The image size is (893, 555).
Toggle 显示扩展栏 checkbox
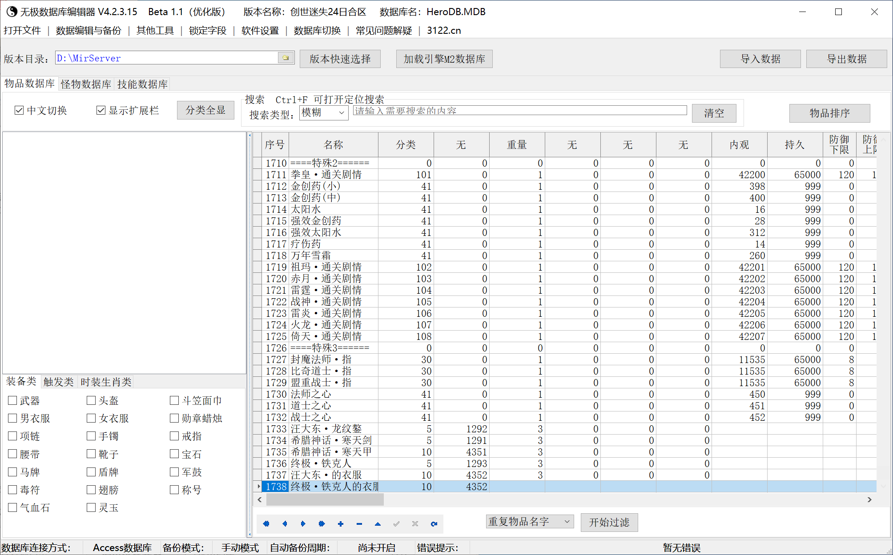coord(101,110)
